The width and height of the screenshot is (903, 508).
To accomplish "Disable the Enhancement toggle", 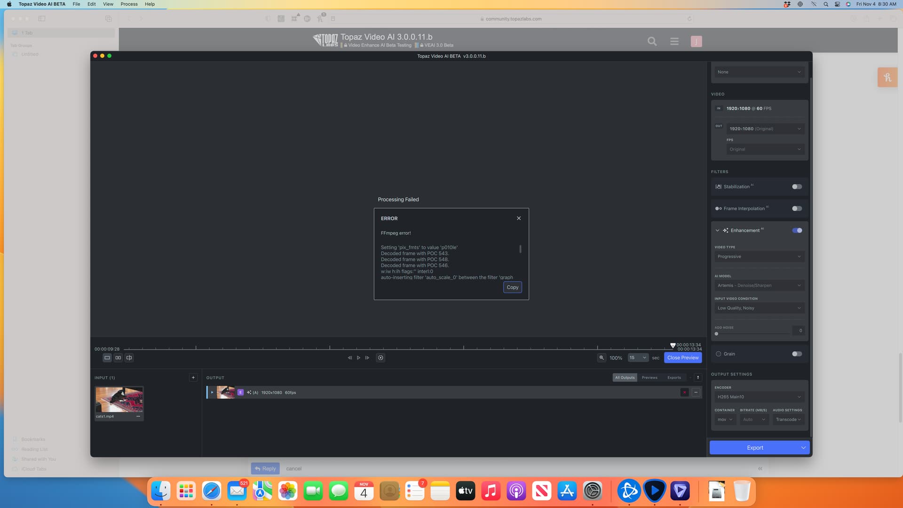I will pos(797,230).
